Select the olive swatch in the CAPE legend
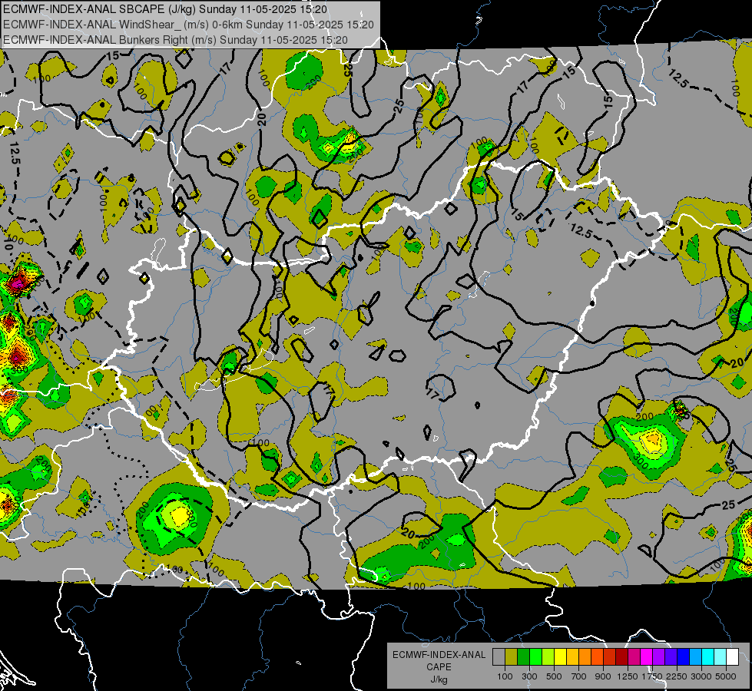752x691 pixels. pyautogui.click(x=512, y=657)
